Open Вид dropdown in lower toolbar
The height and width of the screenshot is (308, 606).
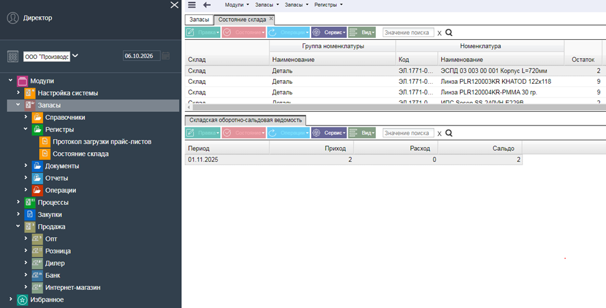[x=361, y=133]
